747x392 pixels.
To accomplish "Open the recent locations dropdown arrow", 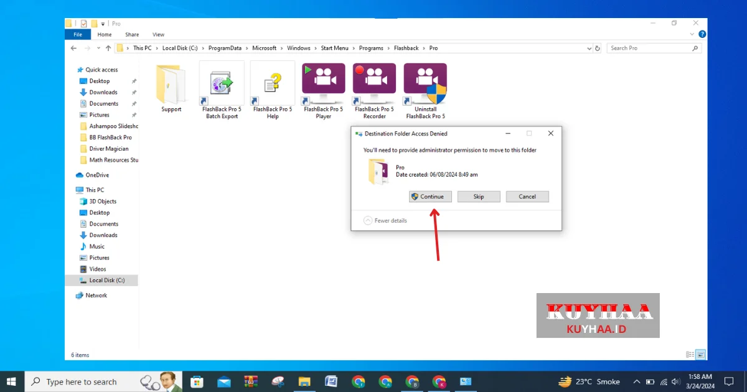I will tap(98, 48).
